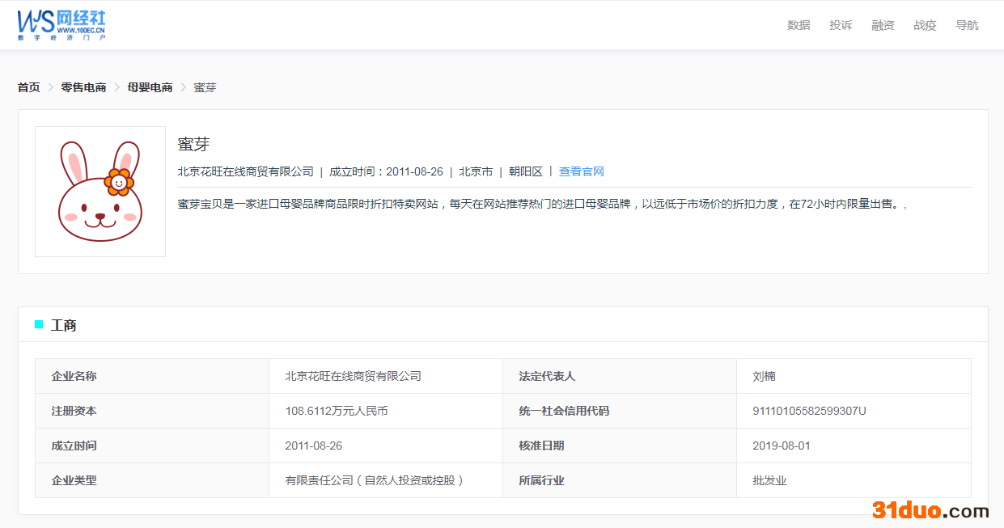Open the 数据 navigation menu

point(799,25)
